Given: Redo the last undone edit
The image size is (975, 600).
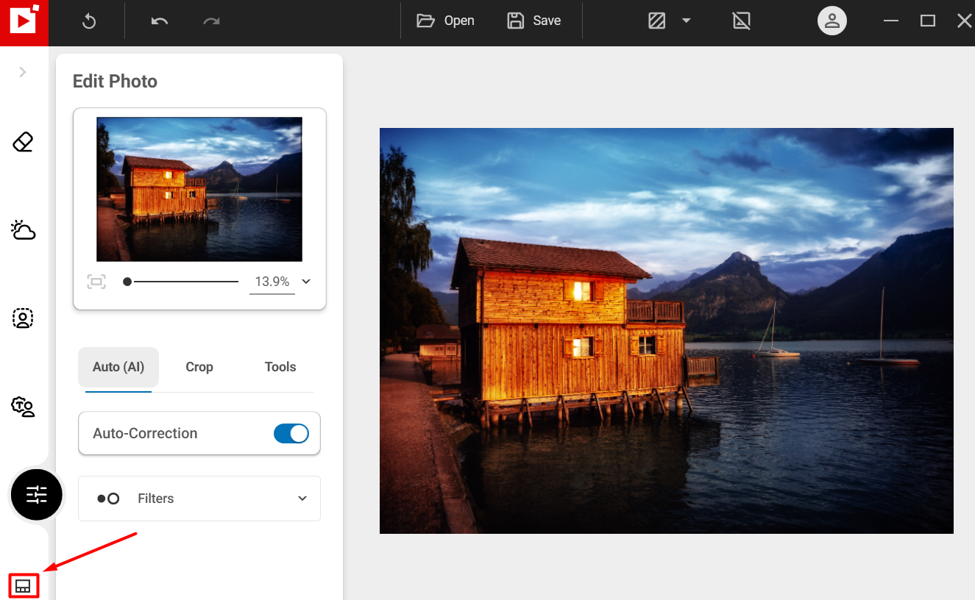Looking at the screenshot, I should point(212,21).
